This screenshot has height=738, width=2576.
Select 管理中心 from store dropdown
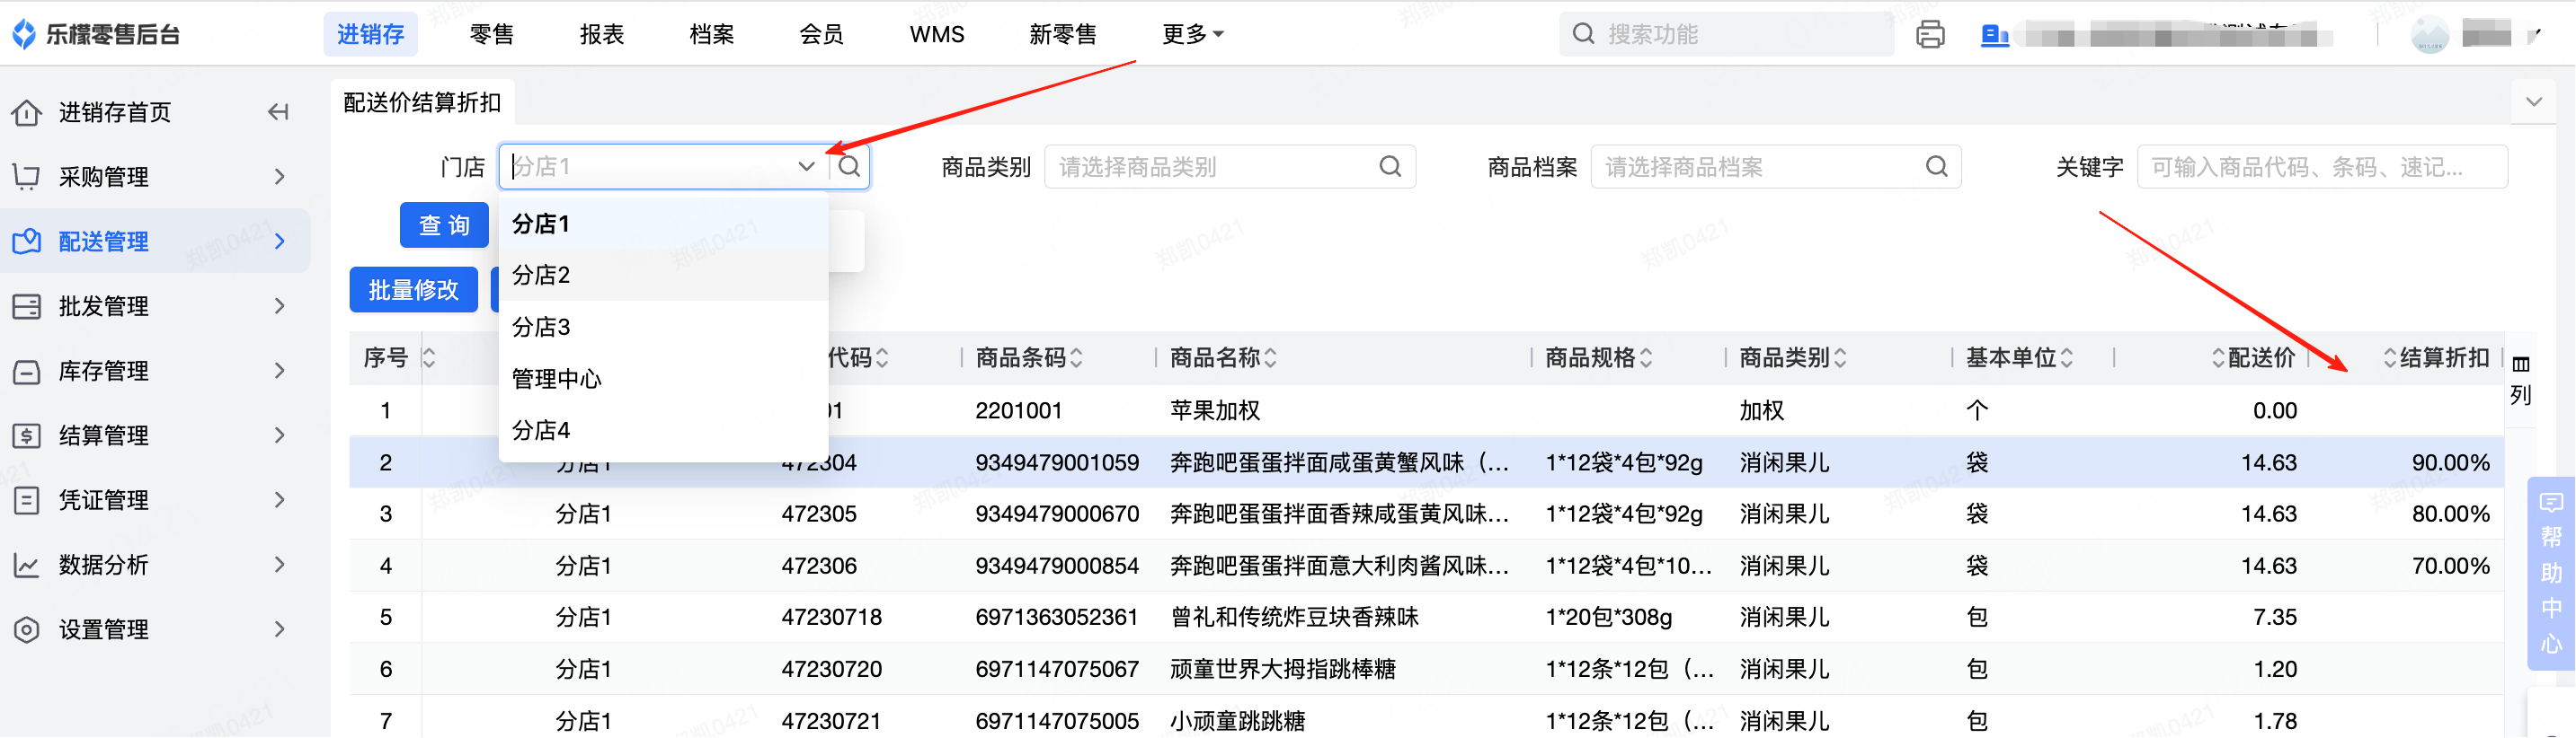[664, 379]
